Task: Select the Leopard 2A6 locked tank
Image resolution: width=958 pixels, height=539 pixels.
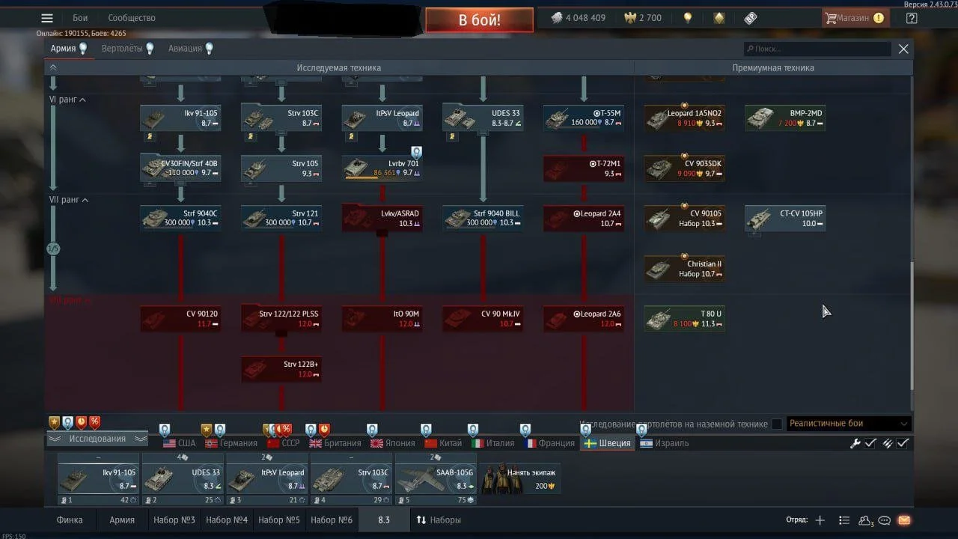Action: 584,319
